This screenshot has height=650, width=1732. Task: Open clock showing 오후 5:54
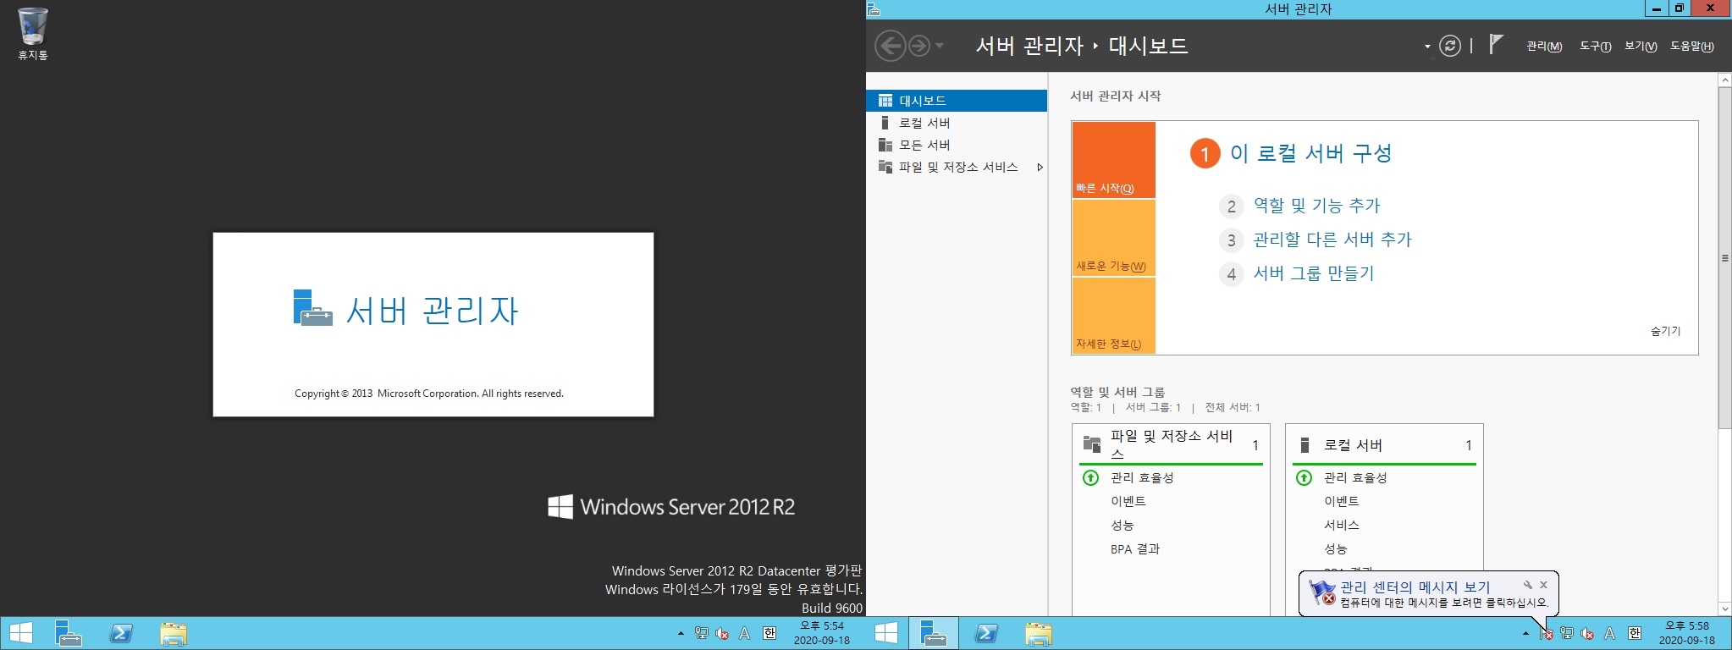[x=822, y=633]
